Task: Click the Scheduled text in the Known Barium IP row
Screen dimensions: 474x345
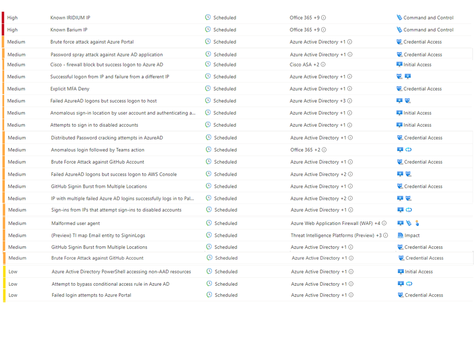Action: tap(224, 29)
